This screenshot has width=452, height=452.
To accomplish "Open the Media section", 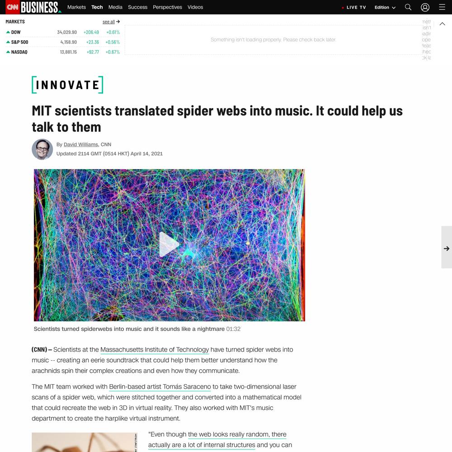I will 115,7.
